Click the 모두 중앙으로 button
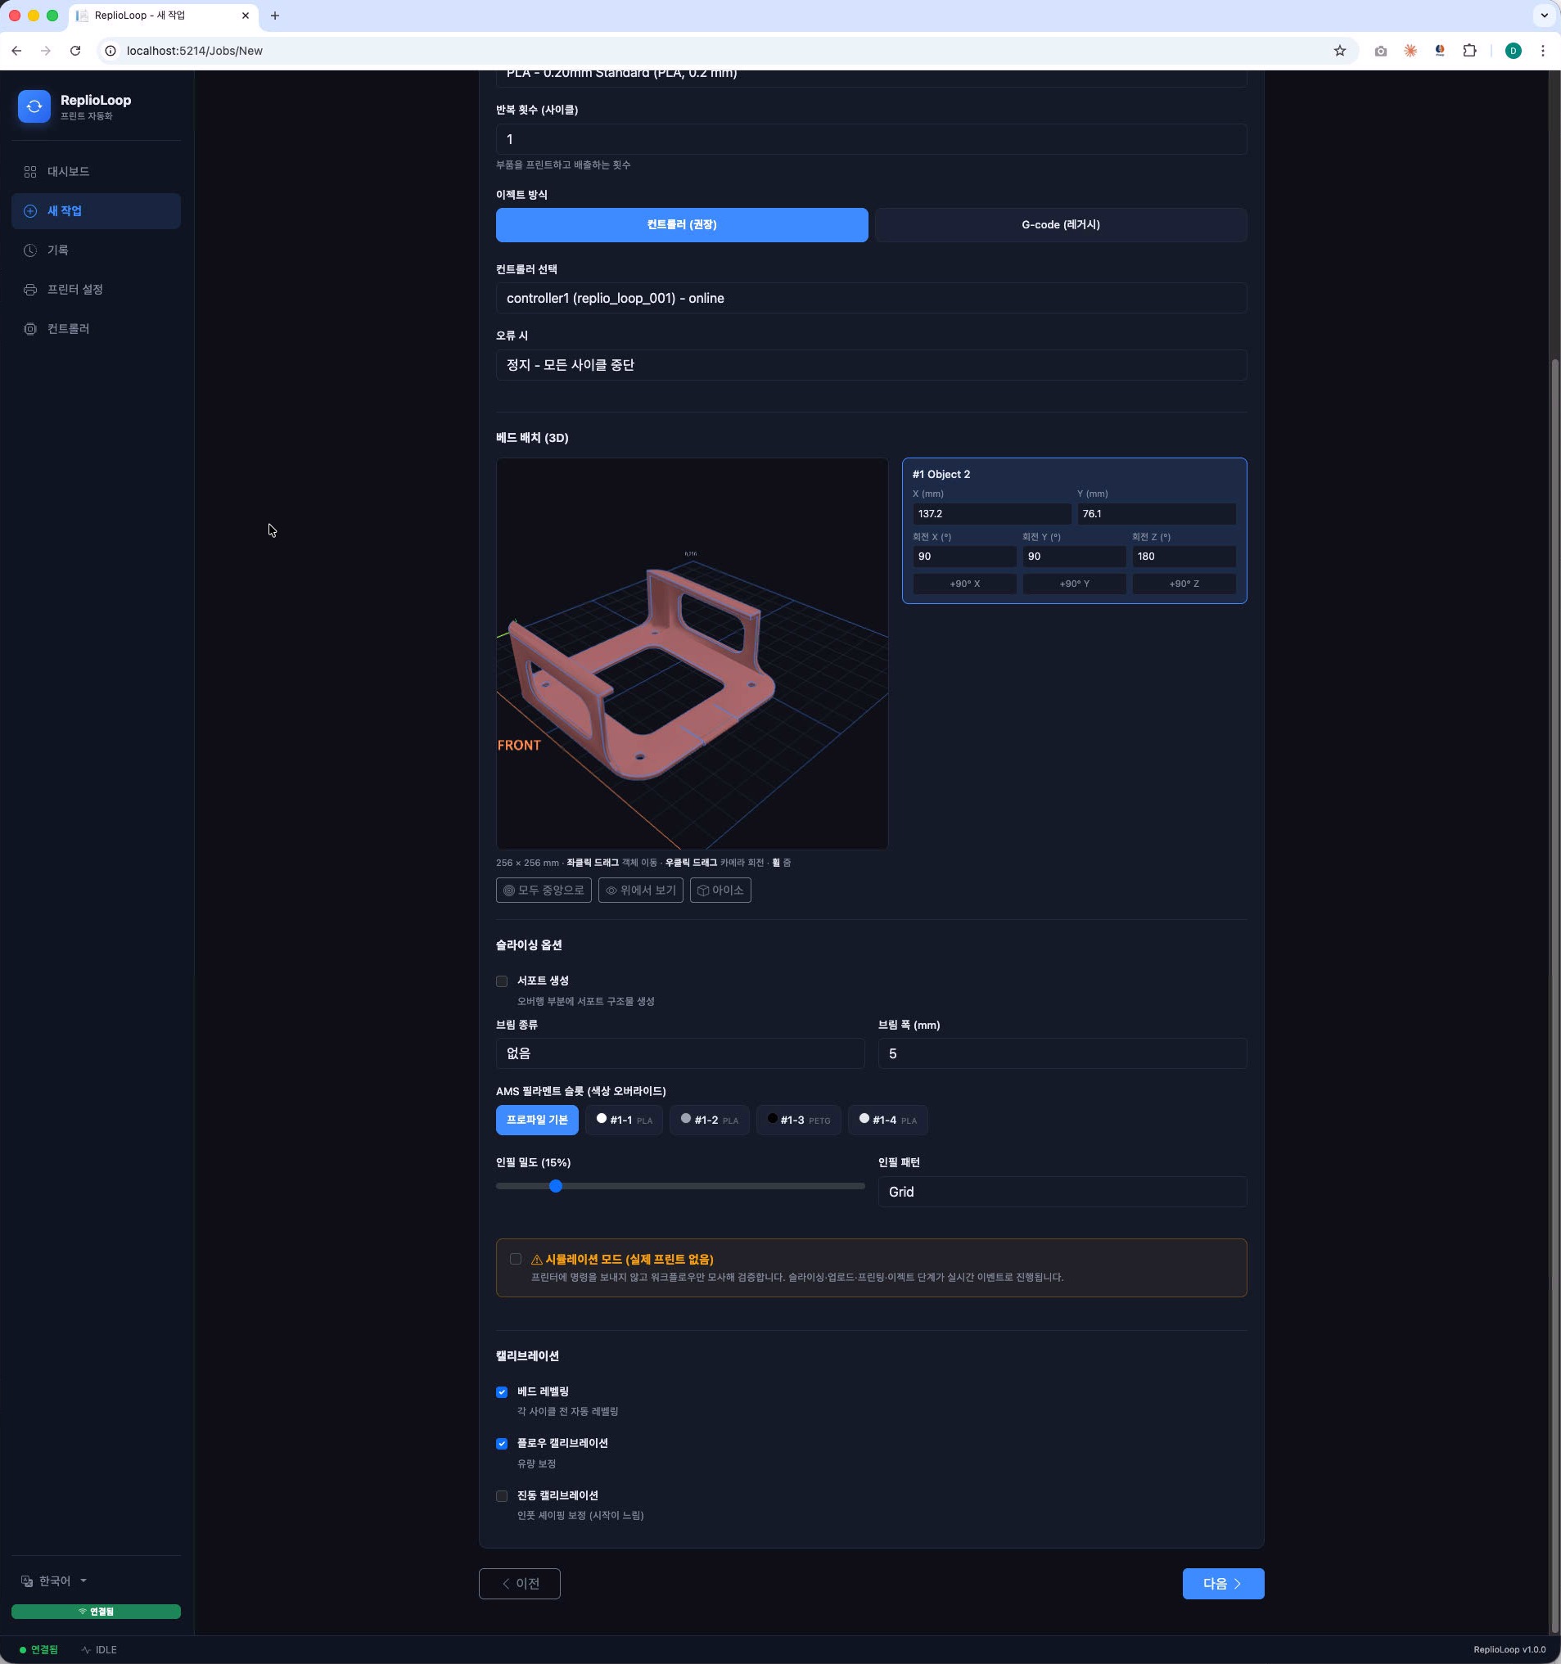1561x1664 pixels. click(544, 891)
